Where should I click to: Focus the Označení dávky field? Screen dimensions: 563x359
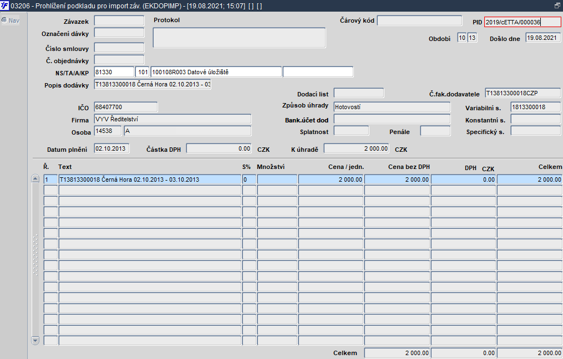[119, 33]
